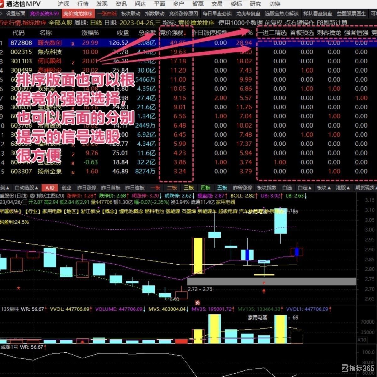The height and width of the screenshot is (377, 377).
Task: Click the 石墨烯 concept link
Action: 188,211
